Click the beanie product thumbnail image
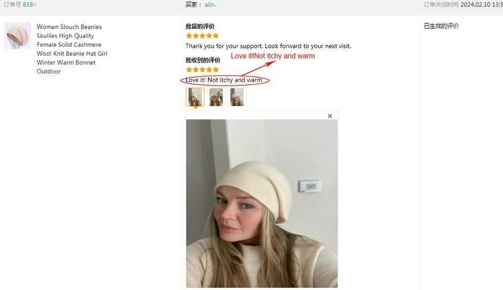 [18, 36]
